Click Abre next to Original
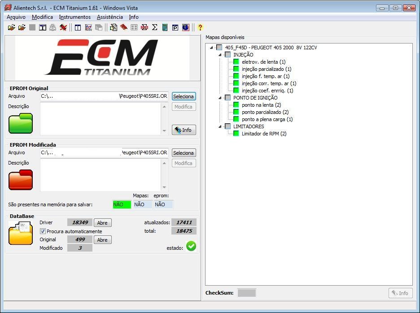Screen dimensions: 420x313 (x=102, y=240)
